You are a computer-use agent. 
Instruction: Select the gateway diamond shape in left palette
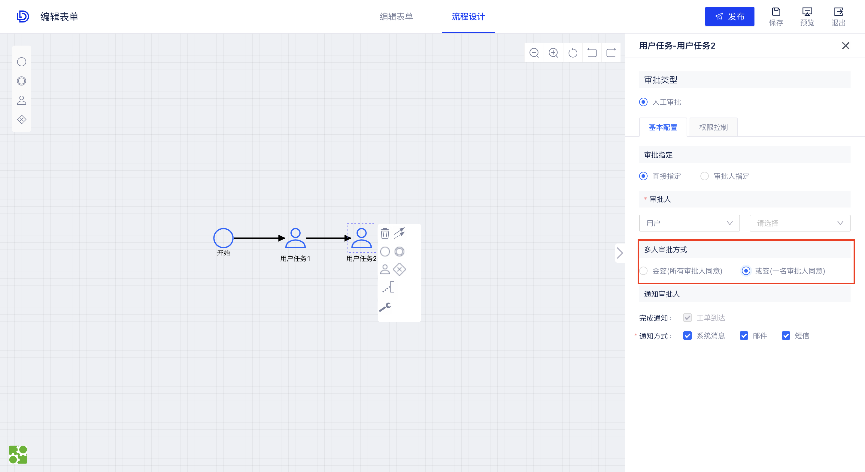pyautogui.click(x=22, y=119)
